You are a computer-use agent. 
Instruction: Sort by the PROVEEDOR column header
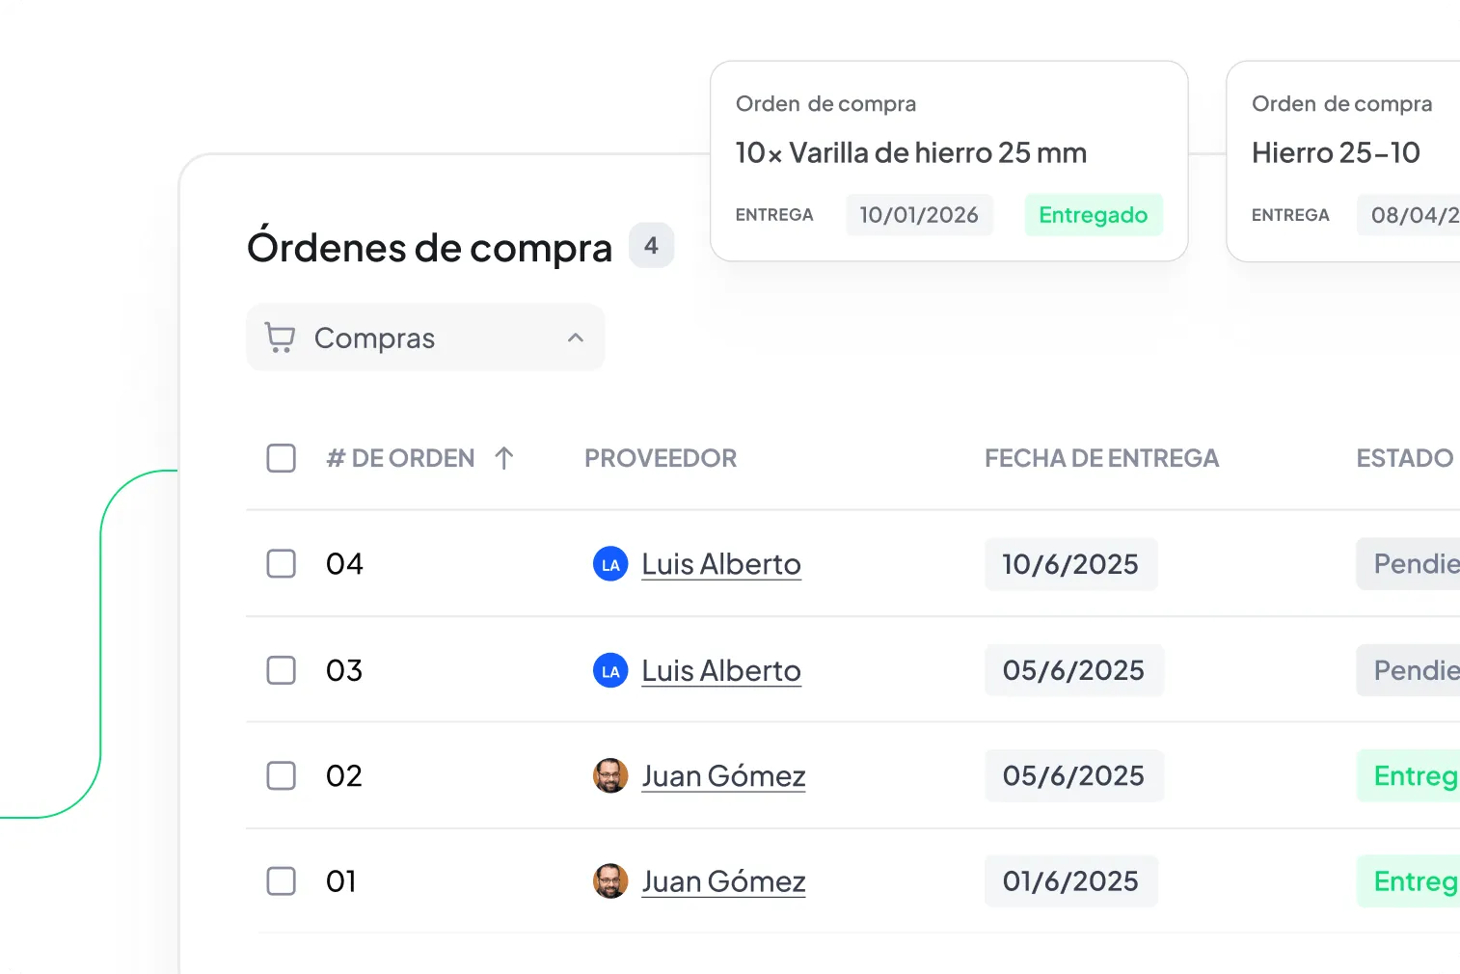[x=660, y=458]
